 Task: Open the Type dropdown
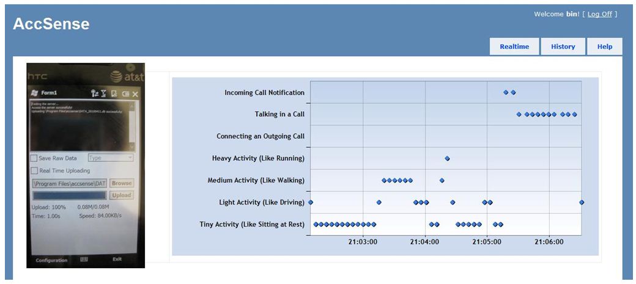tap(111, 158)
